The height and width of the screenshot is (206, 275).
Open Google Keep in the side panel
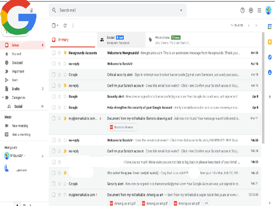tap(270, 42)
